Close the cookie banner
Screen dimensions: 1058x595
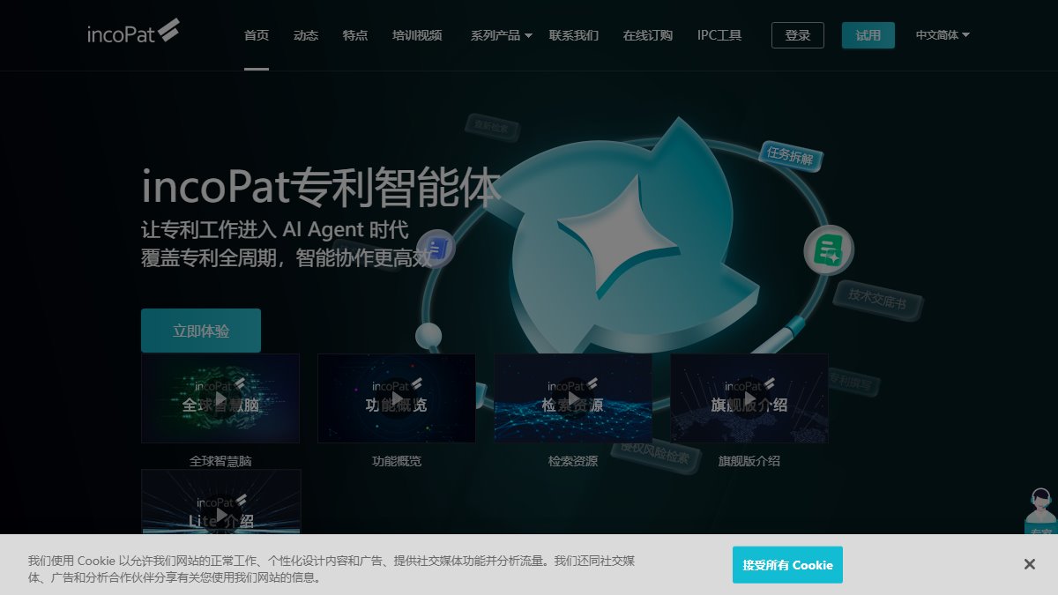coord(1029,564)
